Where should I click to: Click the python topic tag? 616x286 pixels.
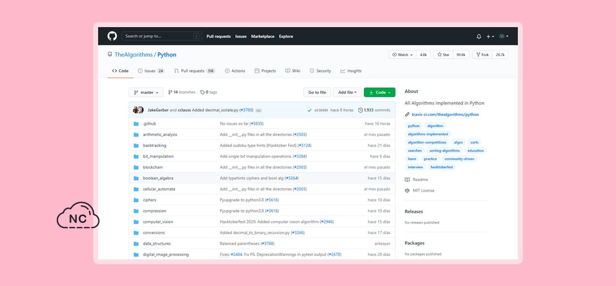414,126
